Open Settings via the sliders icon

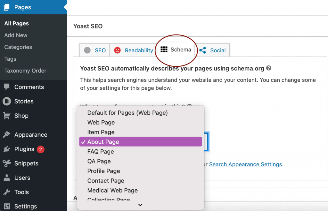[7, 206]
